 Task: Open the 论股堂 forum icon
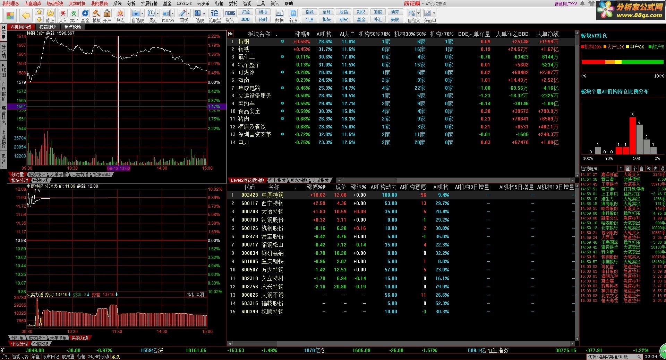pyautogui.click(x=215, y=13)
